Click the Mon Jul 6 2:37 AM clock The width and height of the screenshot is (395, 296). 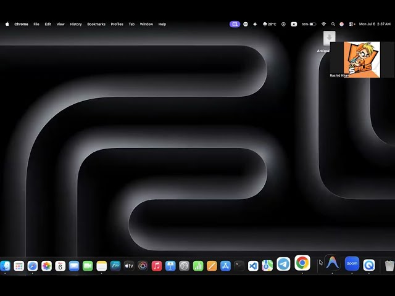pyautogui.click(x=375, y=24)
